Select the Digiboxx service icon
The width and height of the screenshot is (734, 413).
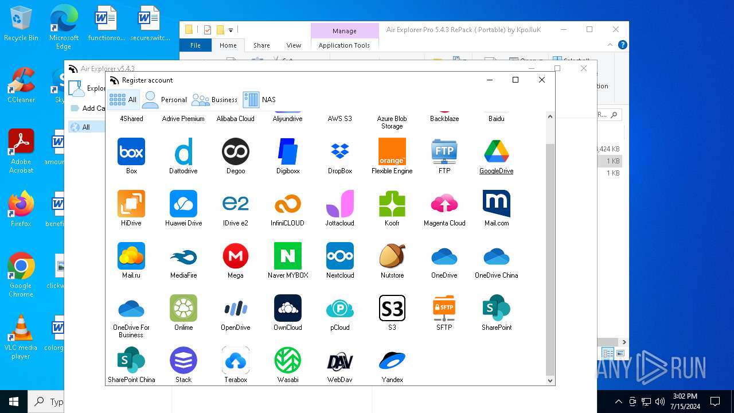(288, 151)
